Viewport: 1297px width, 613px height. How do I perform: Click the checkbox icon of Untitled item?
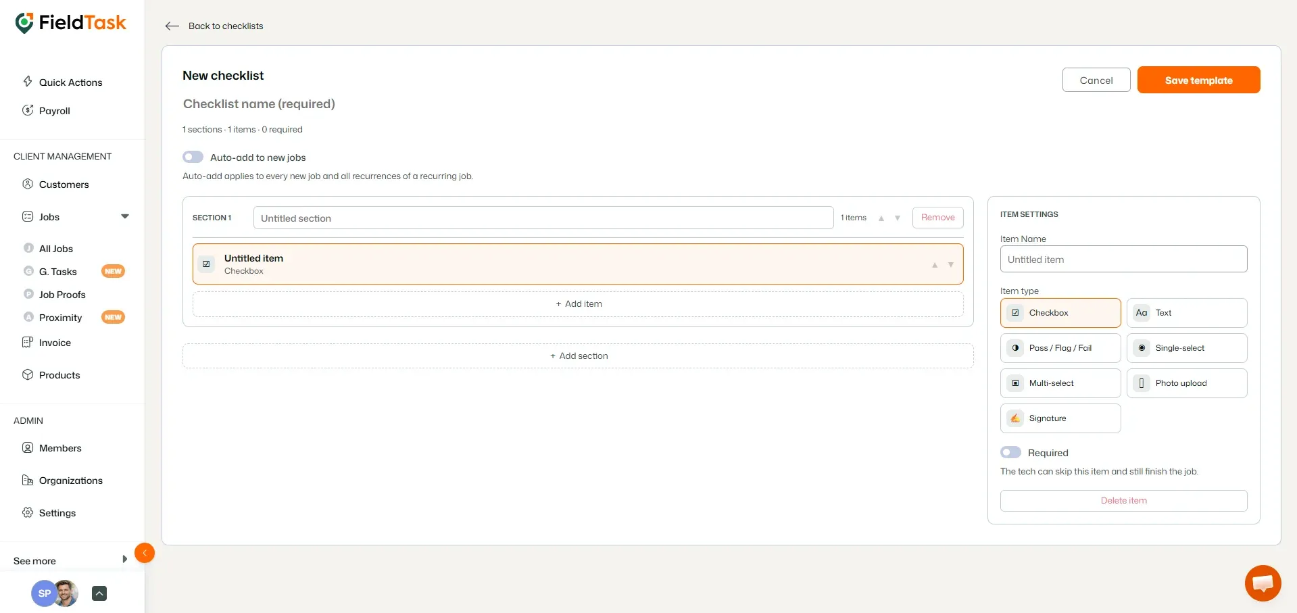(x=206, y=264)
